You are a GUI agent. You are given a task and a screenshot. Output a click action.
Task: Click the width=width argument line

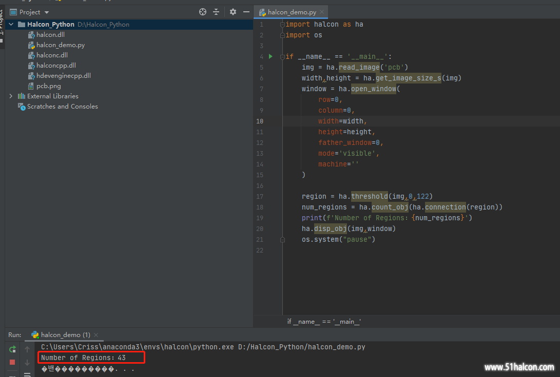point(342,121)
